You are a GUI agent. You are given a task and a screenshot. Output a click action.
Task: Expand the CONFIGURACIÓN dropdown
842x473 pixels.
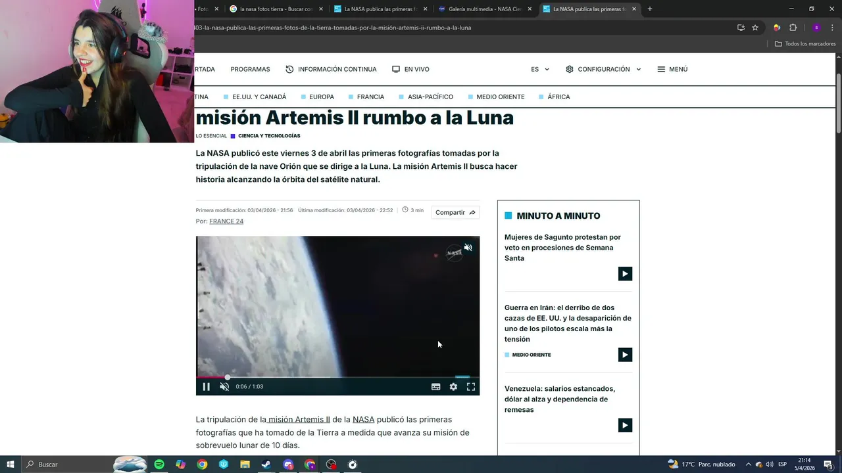coord(603,69)
